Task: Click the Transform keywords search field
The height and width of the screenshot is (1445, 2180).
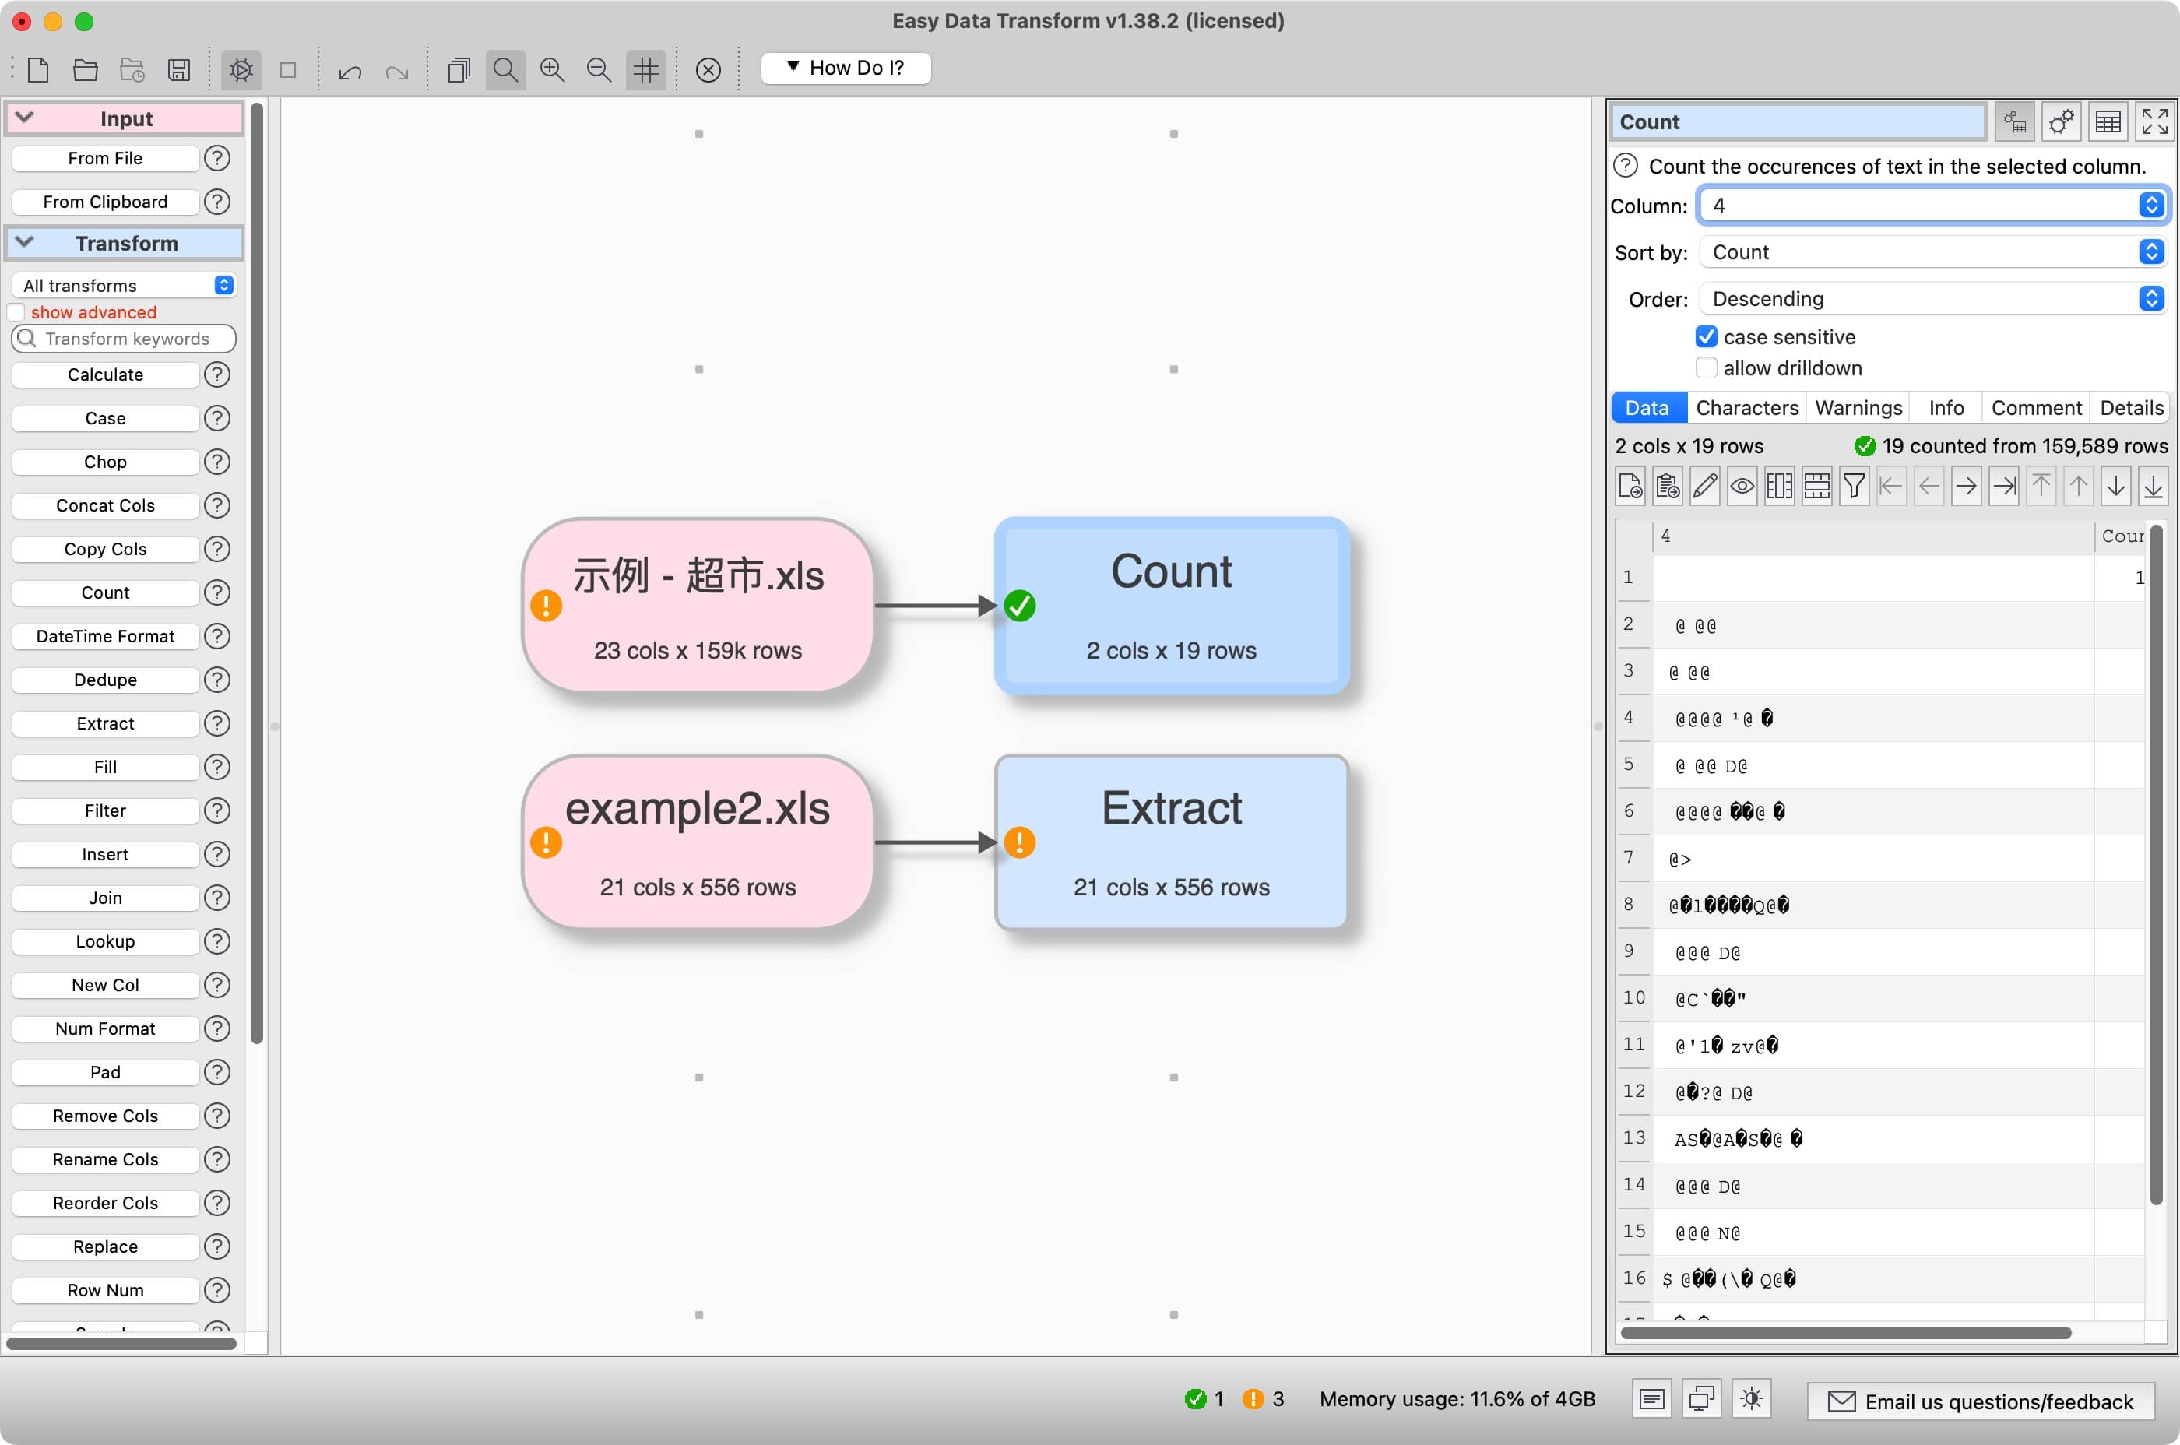Action: (124, 338)
